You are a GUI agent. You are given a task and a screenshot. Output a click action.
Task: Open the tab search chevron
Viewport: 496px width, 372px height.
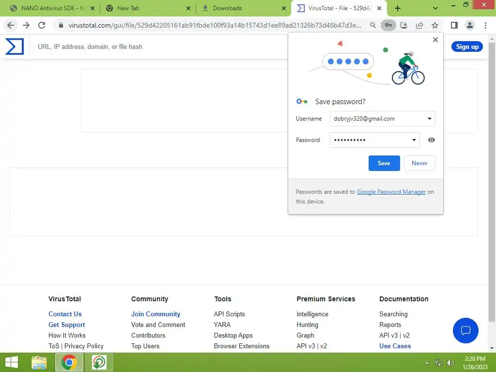point(435,8)
